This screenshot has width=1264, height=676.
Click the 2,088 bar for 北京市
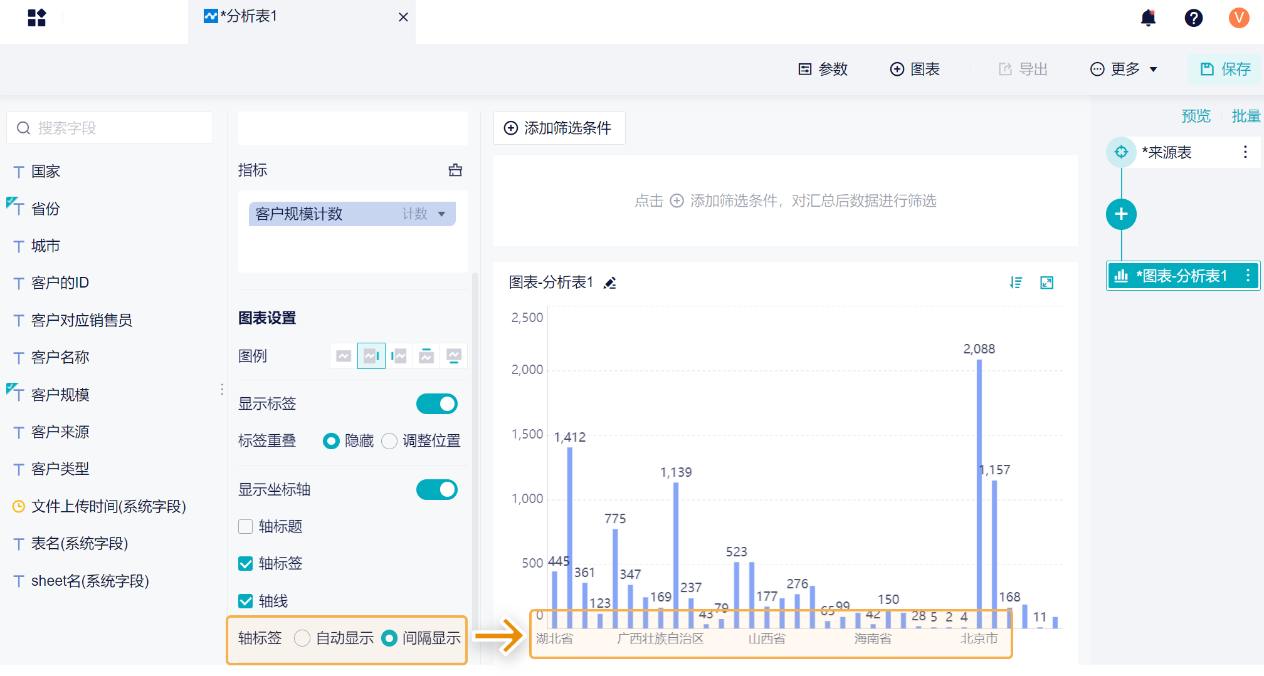click(979, 494)
